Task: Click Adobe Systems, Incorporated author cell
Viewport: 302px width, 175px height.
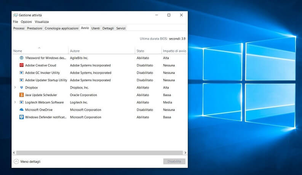Action: point(91,73)
